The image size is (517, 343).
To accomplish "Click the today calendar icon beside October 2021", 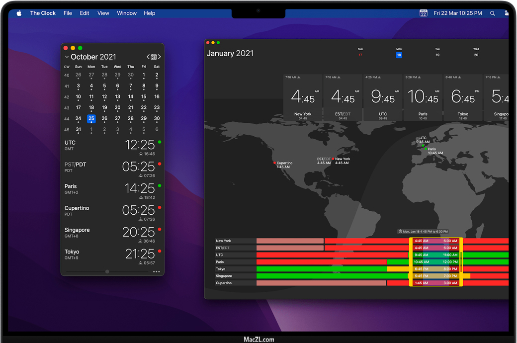I will [154, 57].
